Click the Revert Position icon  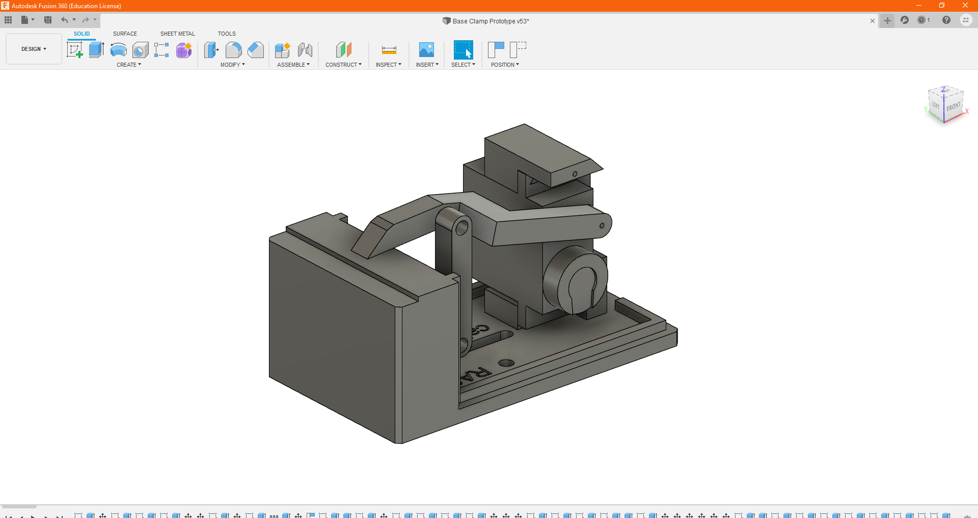click(518, 50)
